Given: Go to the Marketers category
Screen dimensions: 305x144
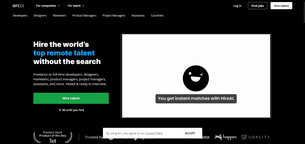Looking at the screenshot, I should pyautogui.click(x=60, y=15).
